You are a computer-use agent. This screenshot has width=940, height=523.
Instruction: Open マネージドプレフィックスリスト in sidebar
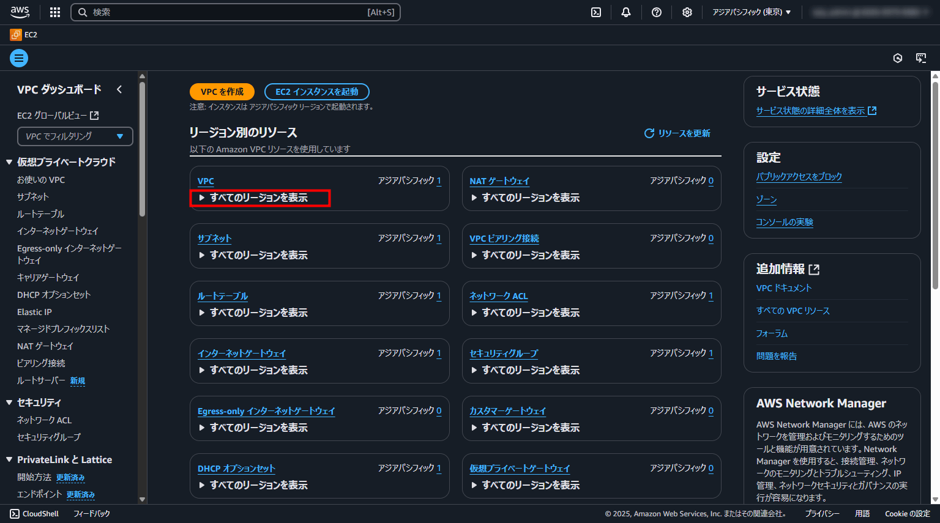pos(64,329)
